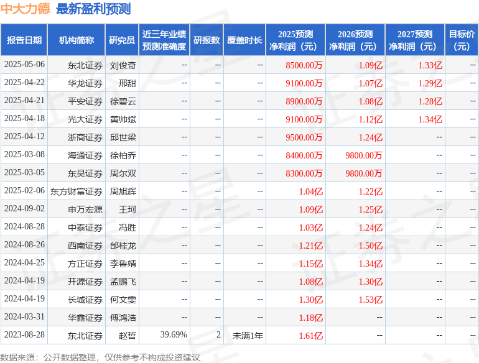Image resolution: width=479 pixels, height=363 pixels.
Task: Click researcher 冯胜
Action: [127, 227]
